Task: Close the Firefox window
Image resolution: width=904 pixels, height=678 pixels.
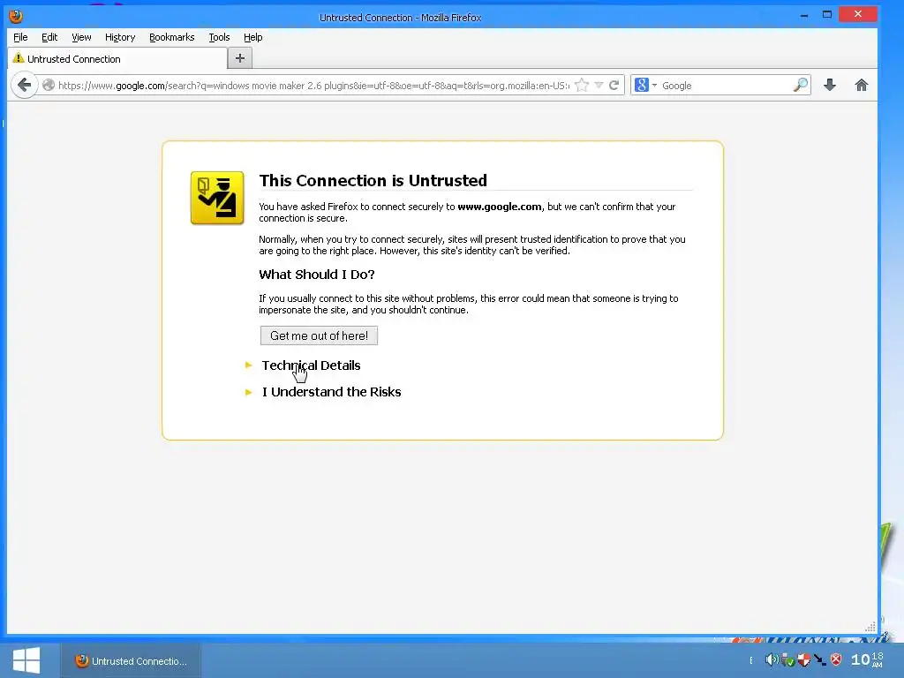Action: pos(858,14)
